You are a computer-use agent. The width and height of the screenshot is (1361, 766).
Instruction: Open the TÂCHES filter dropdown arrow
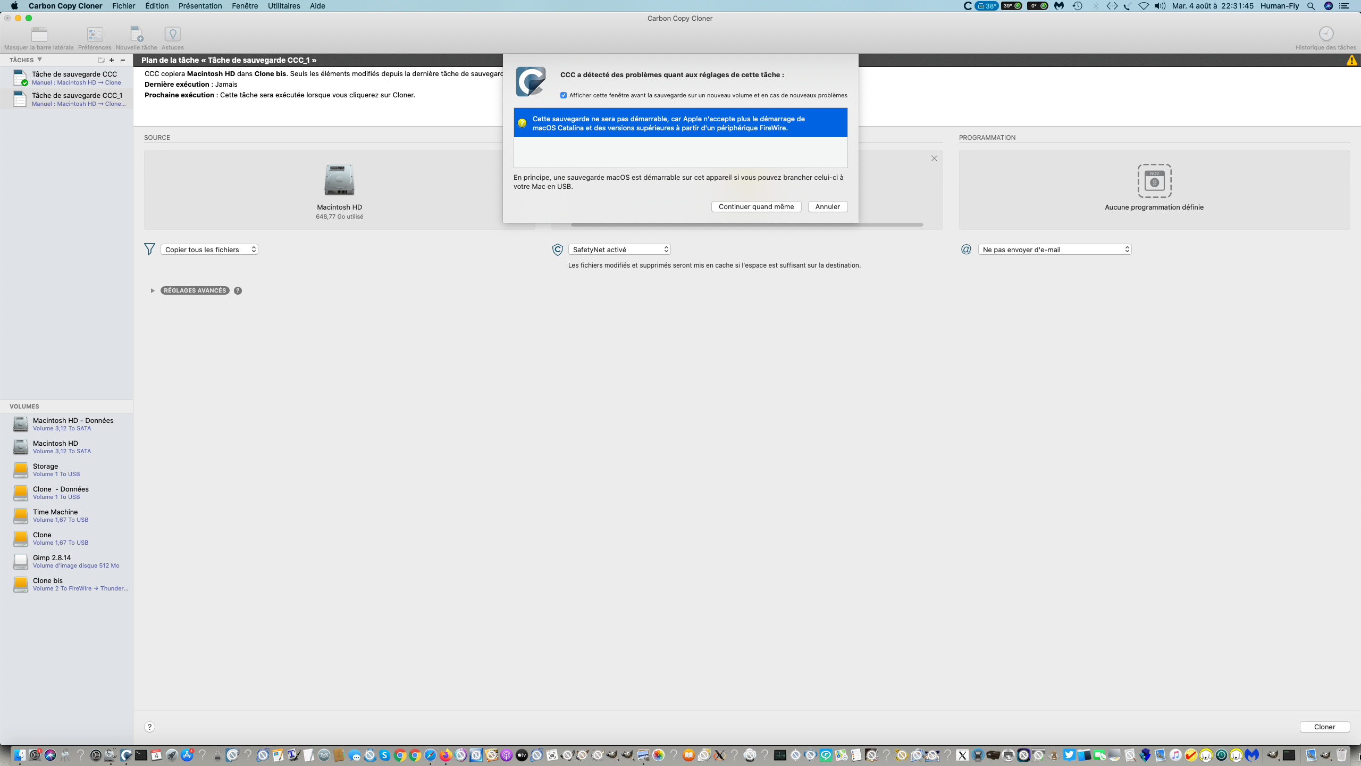(39, 60)
